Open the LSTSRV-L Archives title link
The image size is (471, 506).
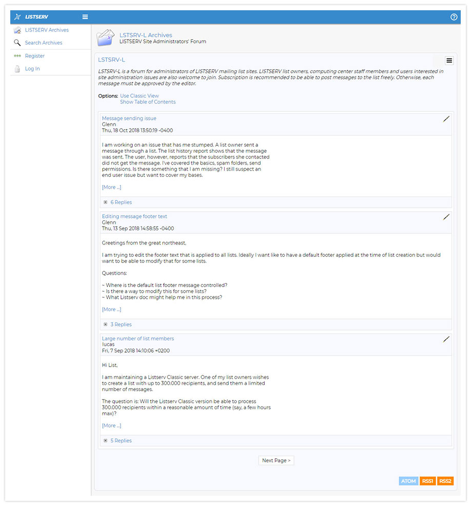click(x=146, y=35)
